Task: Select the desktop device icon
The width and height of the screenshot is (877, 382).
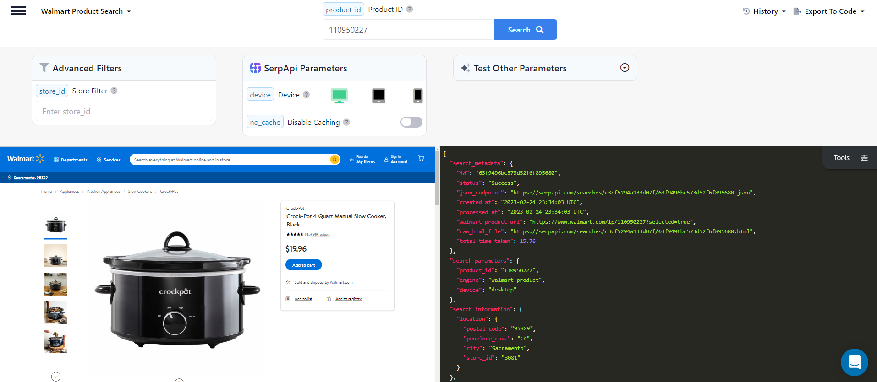Action: click(339, 96)
